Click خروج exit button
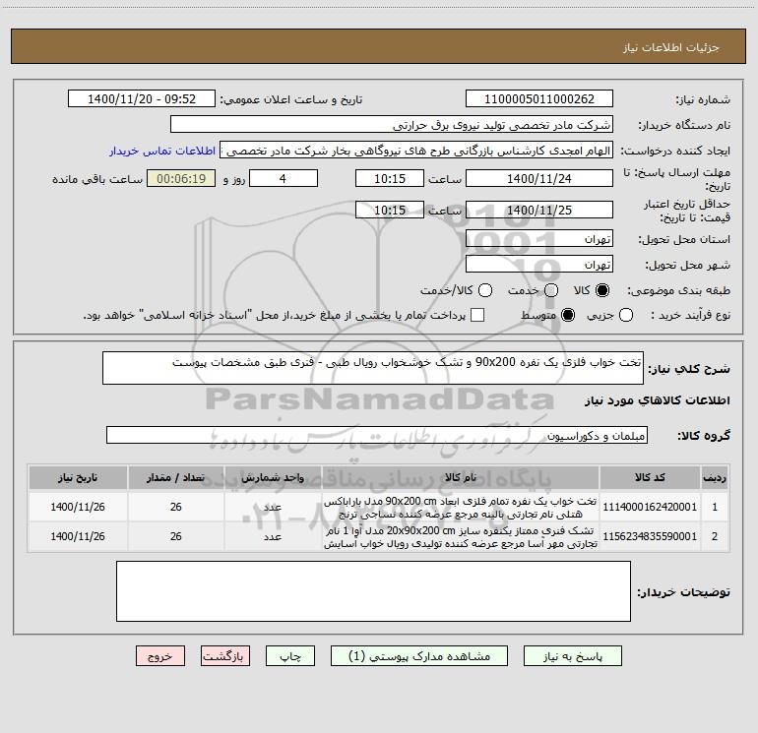The image size is (758, 733). pos(160,656)
